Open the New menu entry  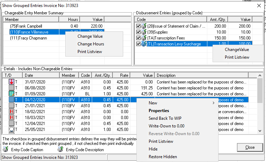pyautogui.click(x=153, y=103)
